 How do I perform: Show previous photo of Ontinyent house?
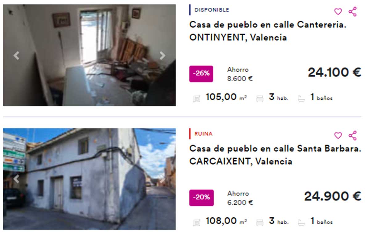[16, 56]
